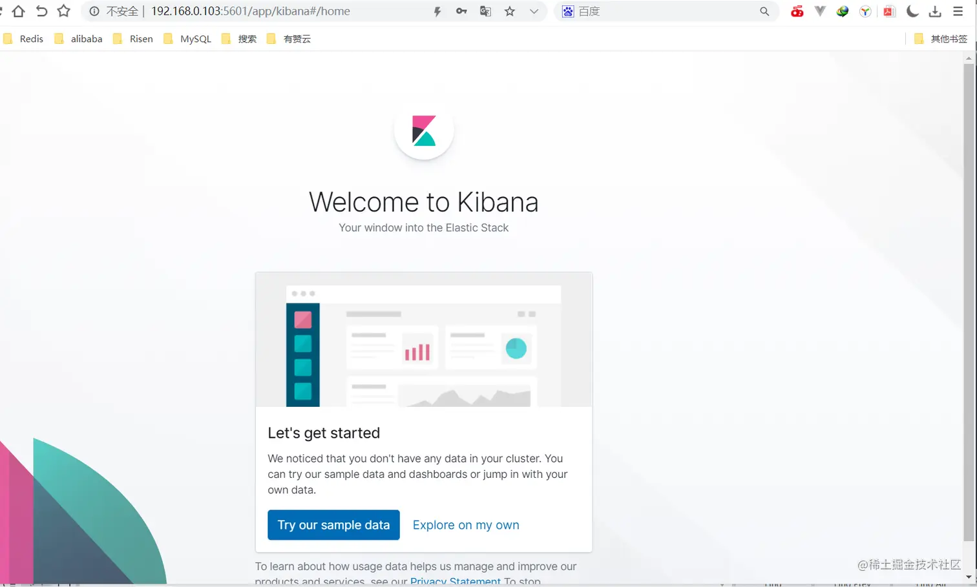Open Baidu search engine paw icon
Viewport: 977px width, 587px height.
coord(568,12)
